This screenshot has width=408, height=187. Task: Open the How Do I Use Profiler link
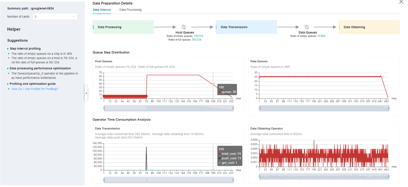[x=35, y=89]
